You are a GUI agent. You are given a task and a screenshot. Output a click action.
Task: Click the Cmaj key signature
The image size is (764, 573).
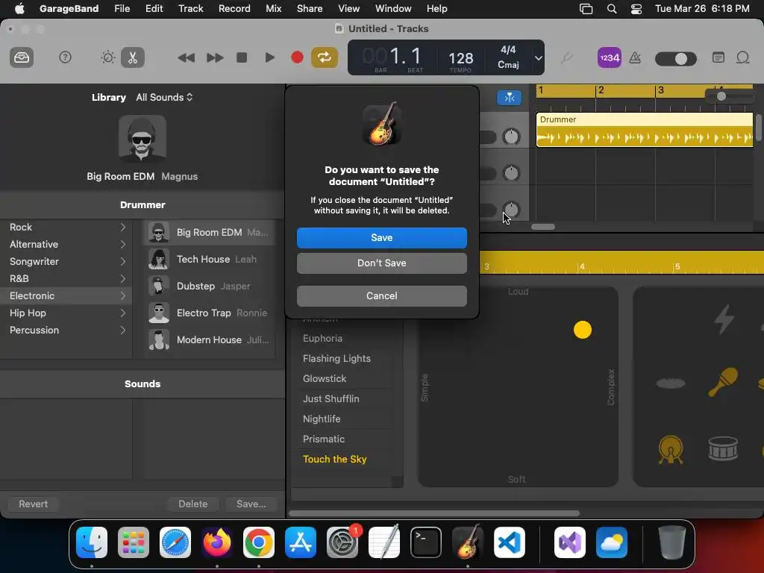tap(508, 65)
